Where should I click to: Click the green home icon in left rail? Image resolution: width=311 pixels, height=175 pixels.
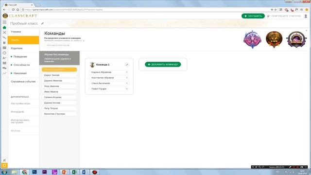[x=4, y=27]
